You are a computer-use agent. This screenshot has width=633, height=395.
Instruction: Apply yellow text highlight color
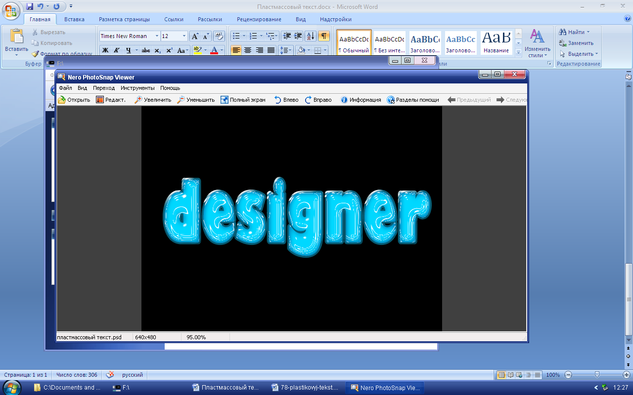pyautogui.click(x=197, y=50)
